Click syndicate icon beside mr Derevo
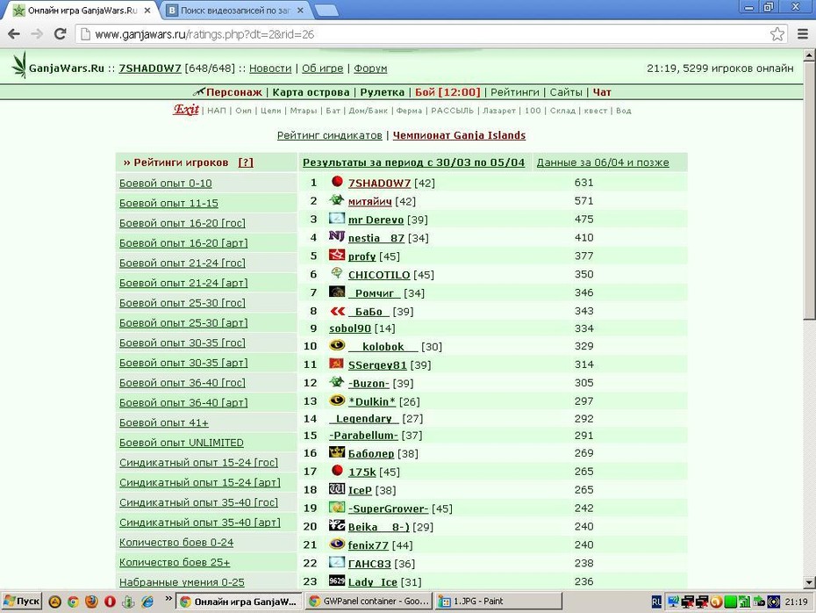The width and height of the screenshot is (816, 613). pos(337,218)
